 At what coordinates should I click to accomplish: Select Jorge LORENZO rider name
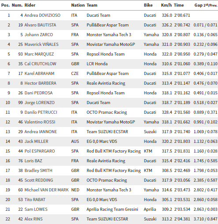[40, 103]
